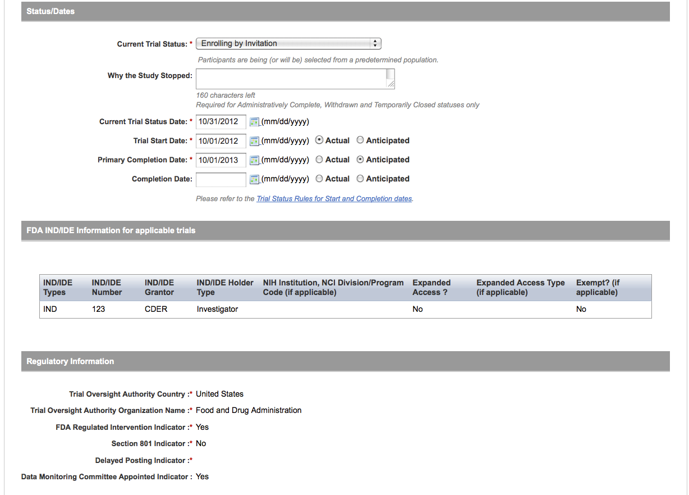Screen dimensions: 689x495
Task: Select Actual for Trial Start Date
Action: [319, 140]
